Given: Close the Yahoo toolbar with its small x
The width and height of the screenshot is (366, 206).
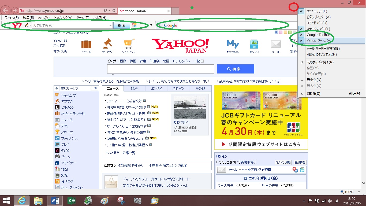Looking at the screenshot, I should pyautogui.click(x=5, y=25).
